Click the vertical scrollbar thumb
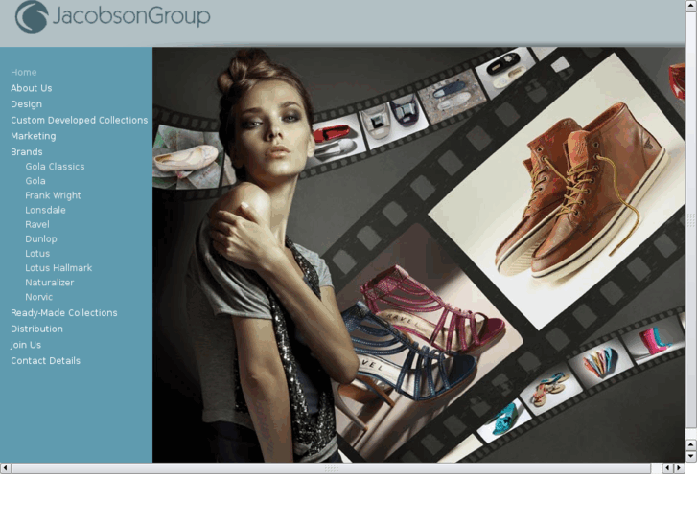Image resolution: width=697 pixels, height=522 pixels. pyautogui.click(x=691, y=219)
